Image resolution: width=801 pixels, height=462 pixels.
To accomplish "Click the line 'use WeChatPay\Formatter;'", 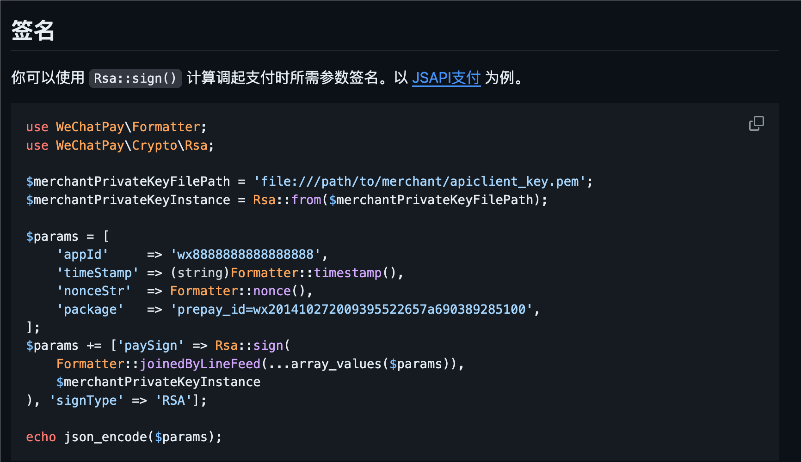I will (x=116, y=127).
